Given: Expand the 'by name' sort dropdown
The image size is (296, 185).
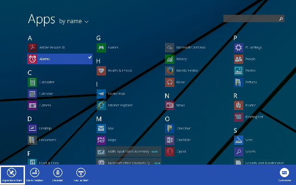Looking at the screenshot, I should click(x=74, y=21).
